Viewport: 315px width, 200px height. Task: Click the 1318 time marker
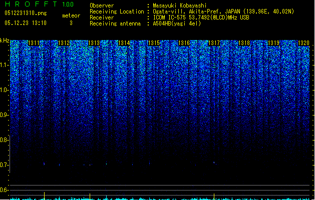(244, 43)
